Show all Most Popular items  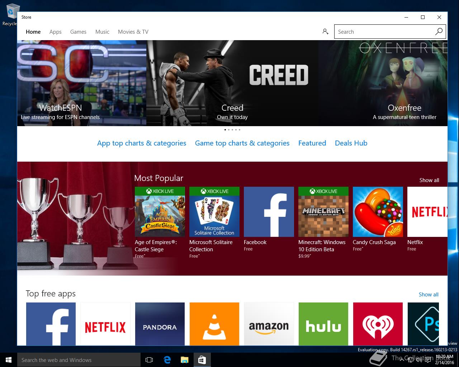pos(429,180)
